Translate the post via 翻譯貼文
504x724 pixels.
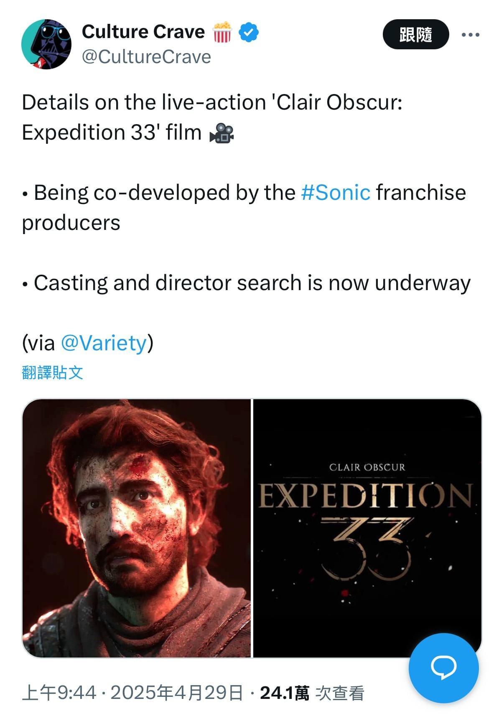(x=53, y=372)
